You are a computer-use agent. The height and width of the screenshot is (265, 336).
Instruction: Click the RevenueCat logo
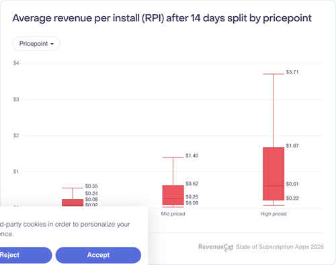(x=216, y=247)
